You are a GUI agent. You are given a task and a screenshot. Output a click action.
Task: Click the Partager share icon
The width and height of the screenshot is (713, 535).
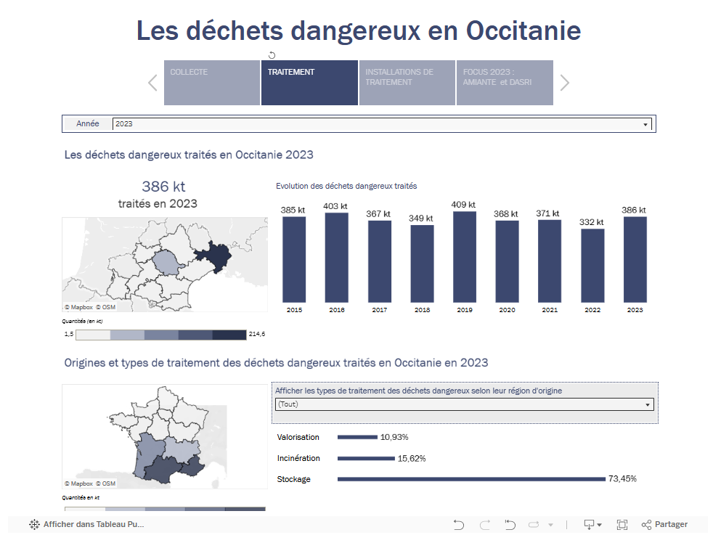tap(646, 524)
